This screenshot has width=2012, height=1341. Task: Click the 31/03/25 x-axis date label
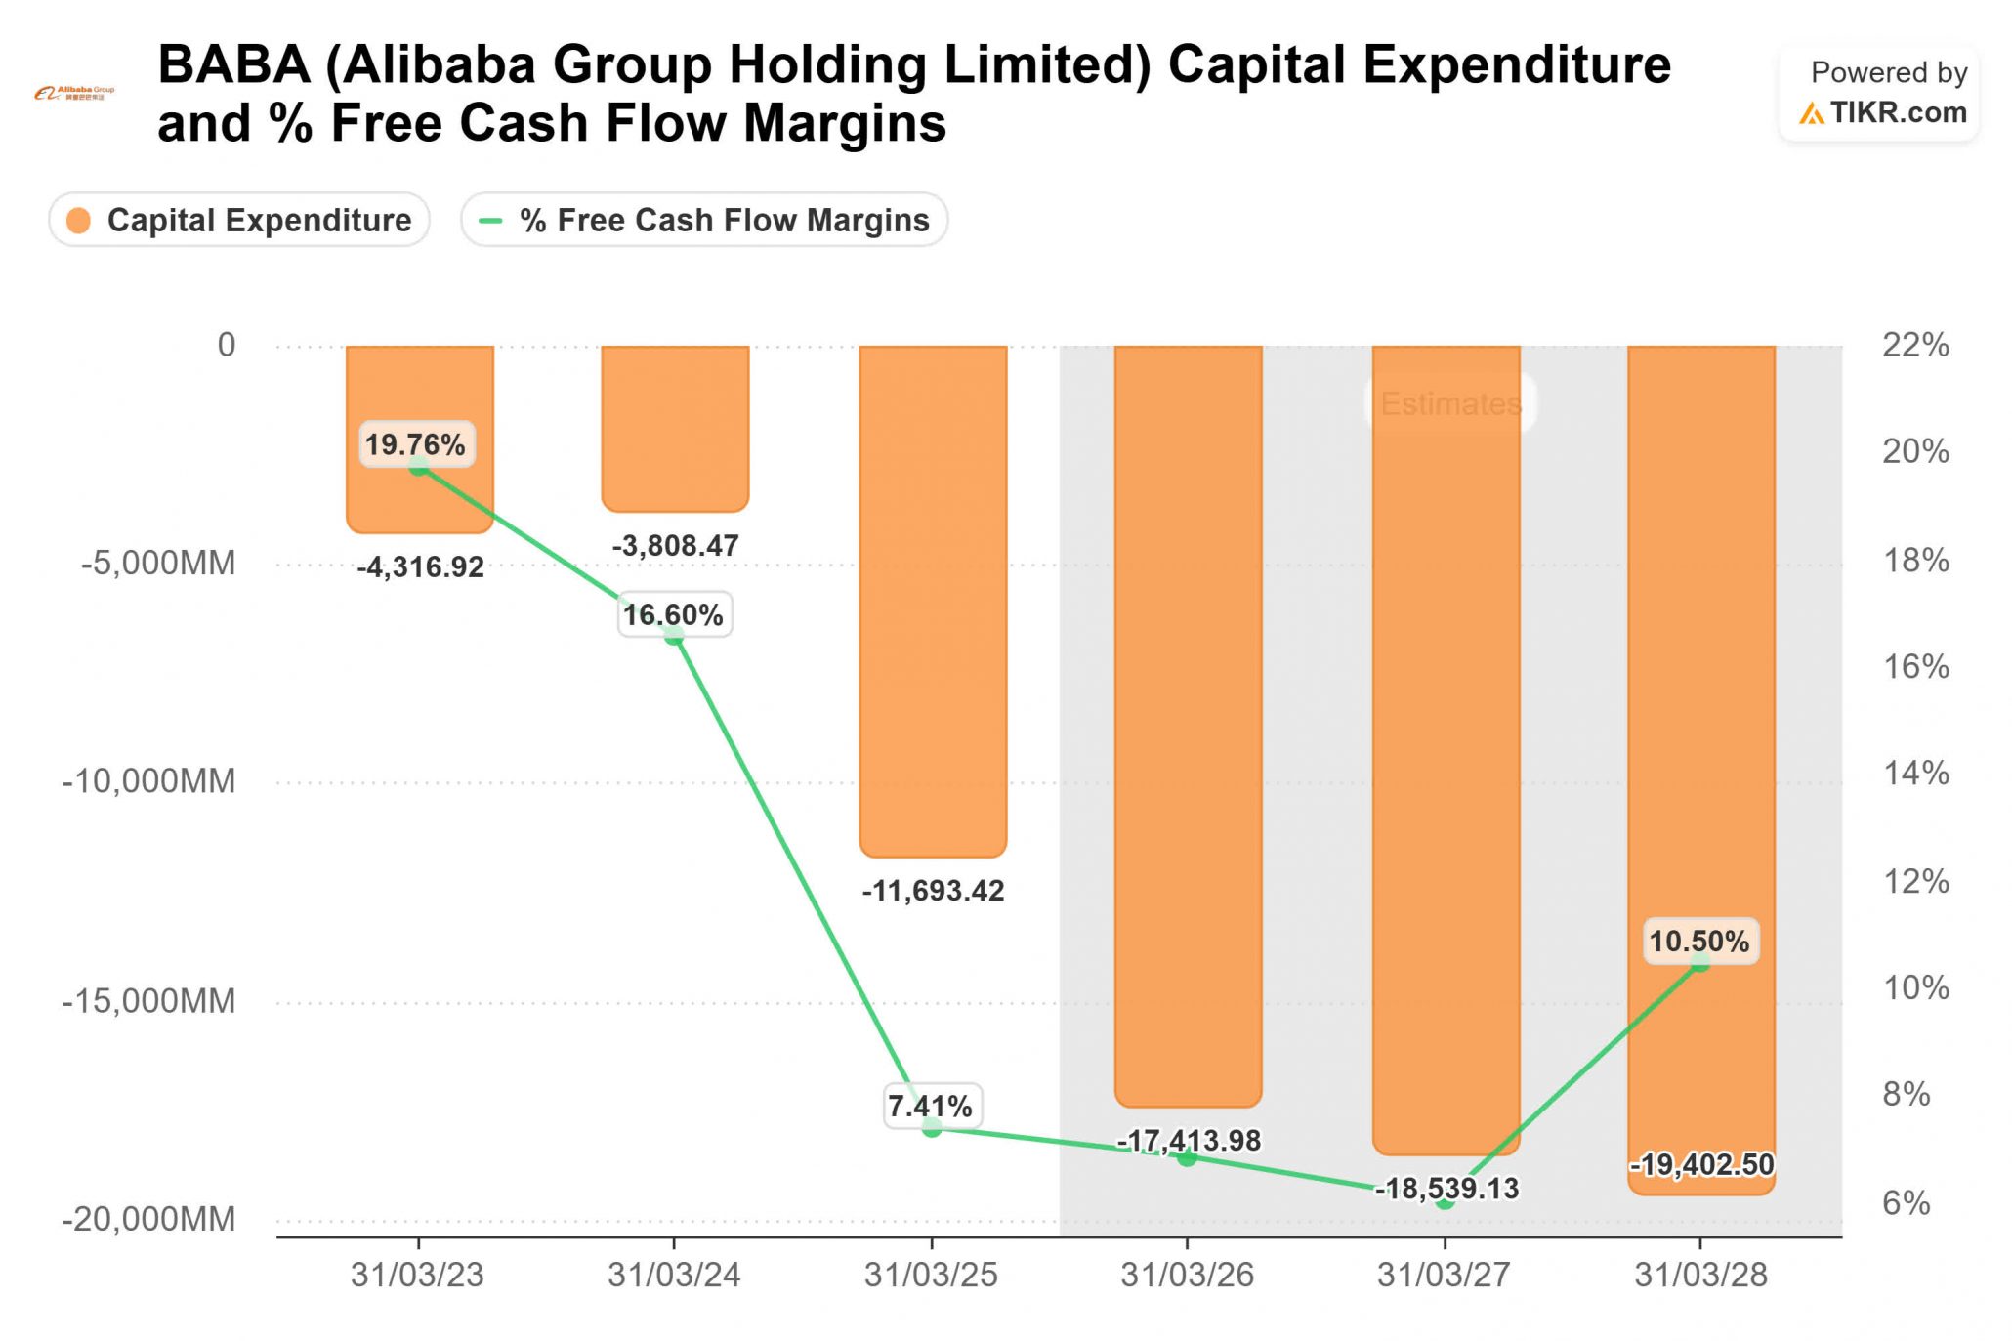click(x=931, y=1275)
